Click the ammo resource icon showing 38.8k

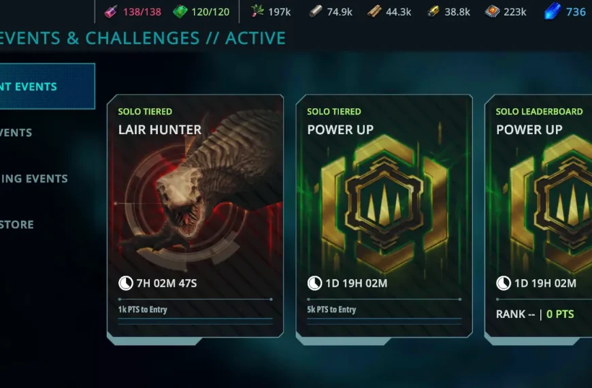click(x=433, y=12)
